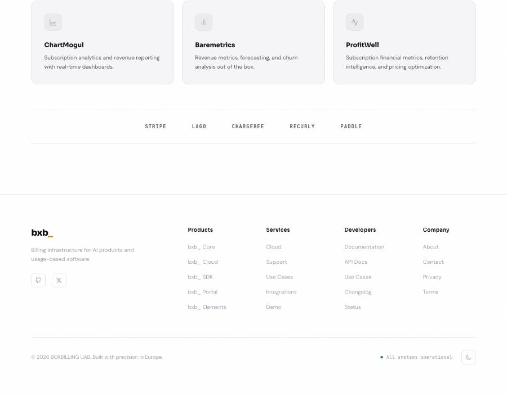This screenshot has height=396, width=507.
Task: Visit the About page link
Action: tap(431, 247)
